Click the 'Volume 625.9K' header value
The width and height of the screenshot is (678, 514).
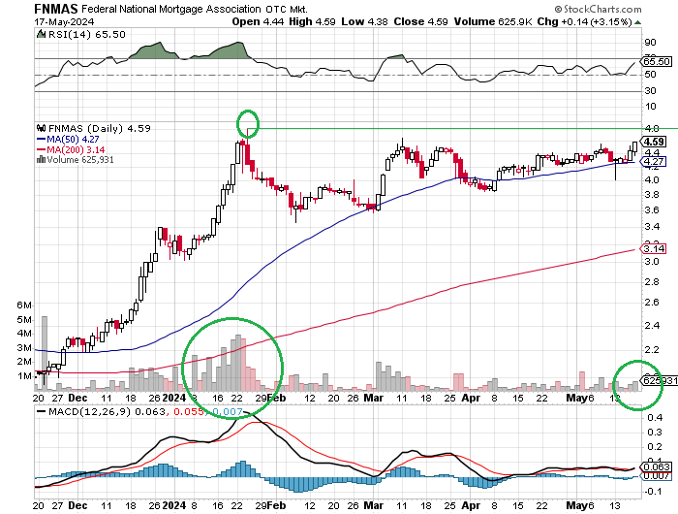tap(492, 21)
